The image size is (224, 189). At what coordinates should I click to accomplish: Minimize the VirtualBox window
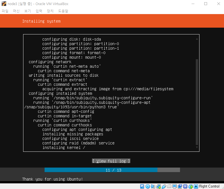(193, 4)
